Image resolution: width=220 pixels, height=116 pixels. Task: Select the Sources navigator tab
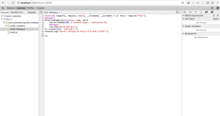point(5,12)
